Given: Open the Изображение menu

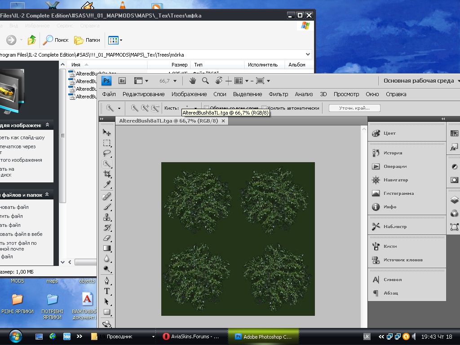Looking at the screenshot, I should [x=189, y=94].
